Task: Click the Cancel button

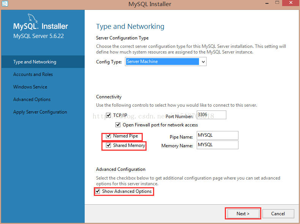Action: pos(278,214)
